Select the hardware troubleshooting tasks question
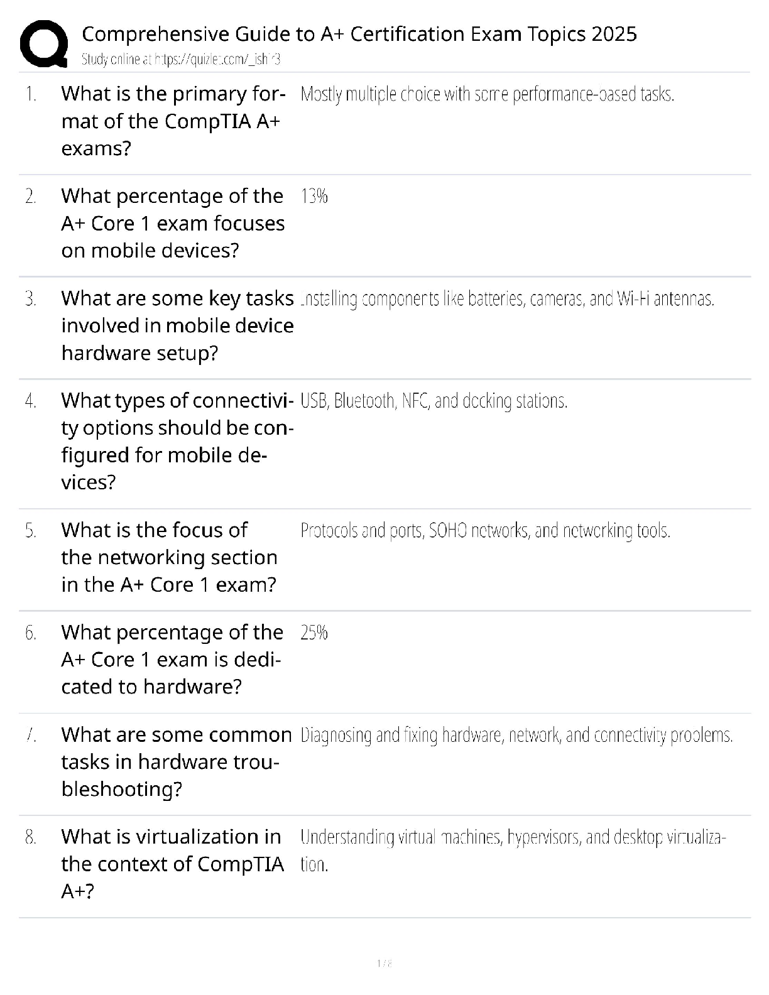The image size is (769, 995). coord(176,761)
